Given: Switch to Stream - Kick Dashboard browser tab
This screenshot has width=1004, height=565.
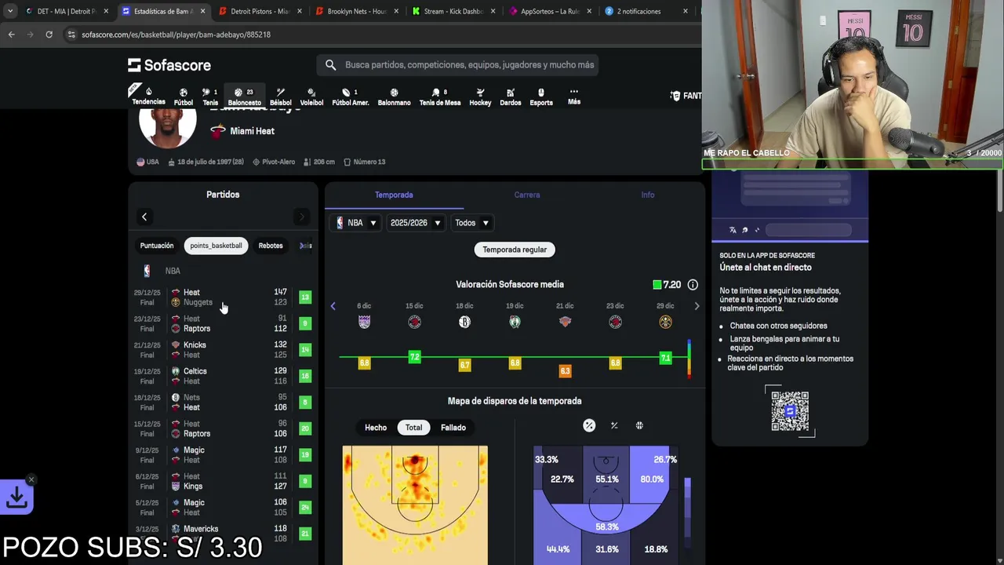Looking at the screenshot, I should (x=453, y=11).
